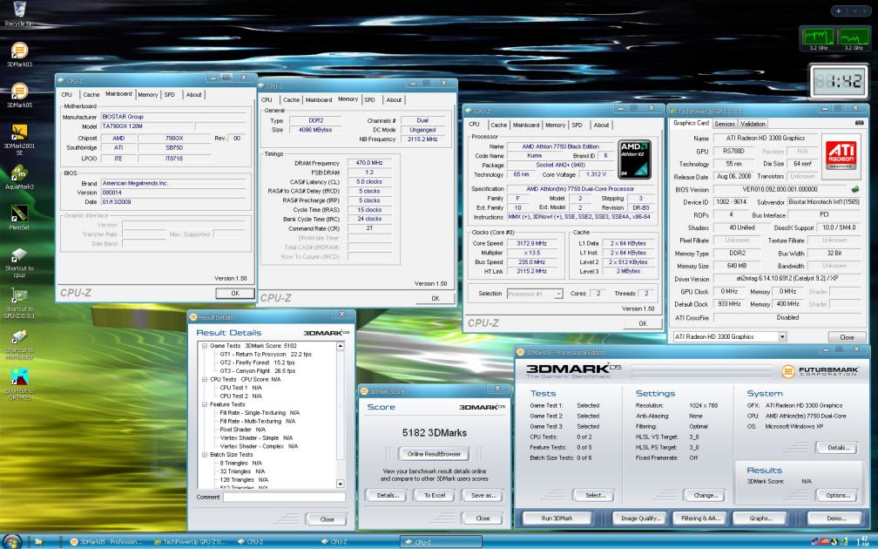Viewport: 878px width, 549px height.
Task: Open the SPD tab in the CPU-Z Memory window
Action: 369,99
